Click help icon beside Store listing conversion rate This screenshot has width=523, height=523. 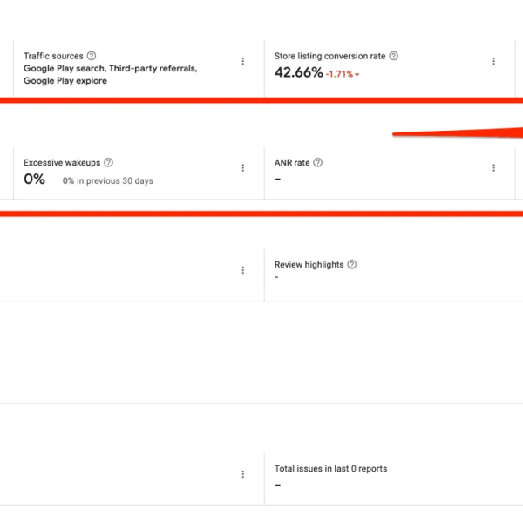point(394,56)
